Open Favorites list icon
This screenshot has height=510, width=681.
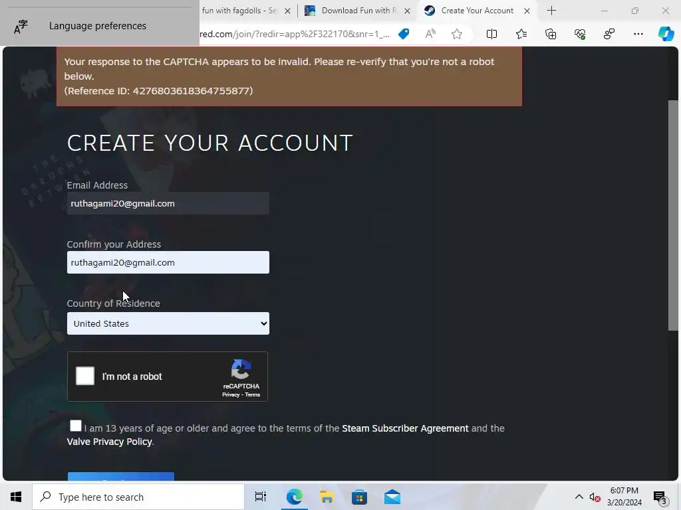(x=521, y=34)
